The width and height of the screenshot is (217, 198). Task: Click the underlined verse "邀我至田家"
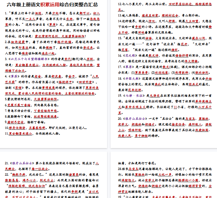[150, 15]
